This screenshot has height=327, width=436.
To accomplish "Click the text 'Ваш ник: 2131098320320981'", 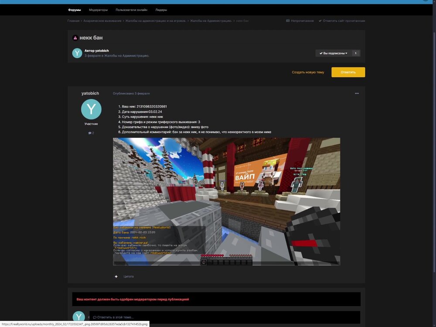I will (x=144, y=106).
